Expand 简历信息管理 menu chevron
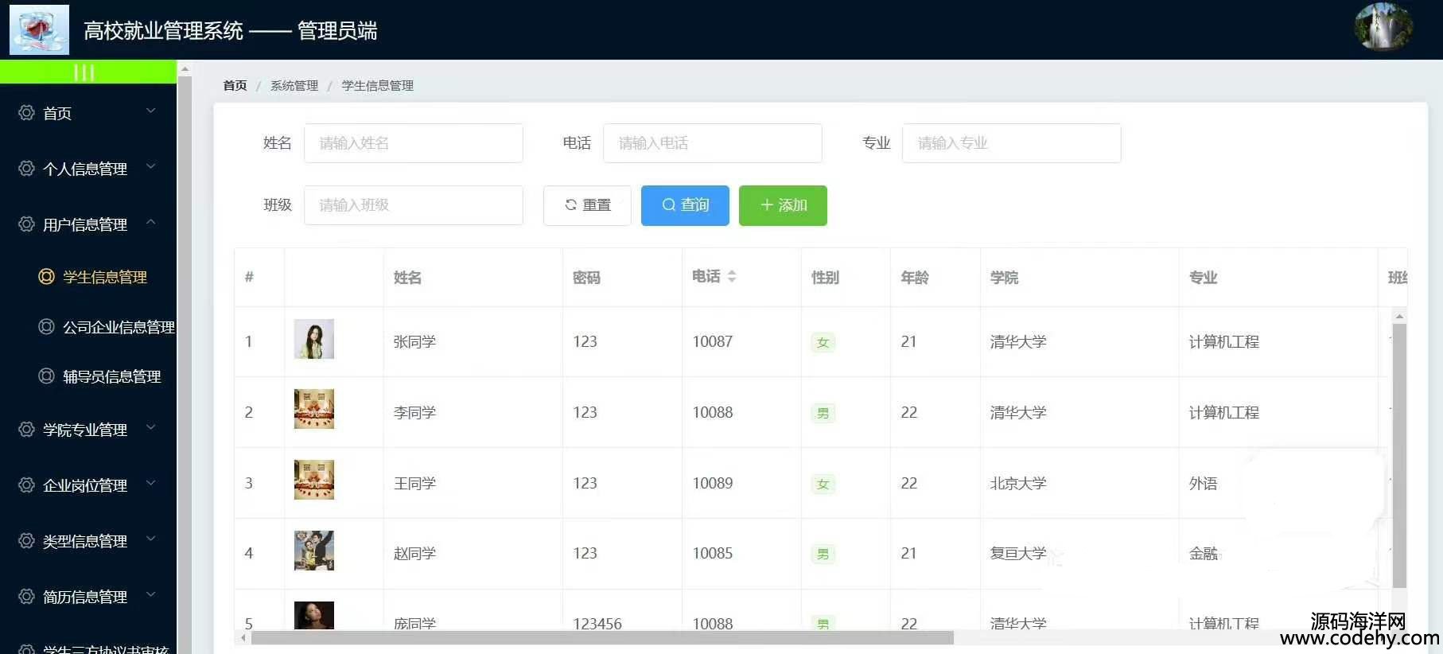This screenshot has width=1443, height=654. (150, 595)
